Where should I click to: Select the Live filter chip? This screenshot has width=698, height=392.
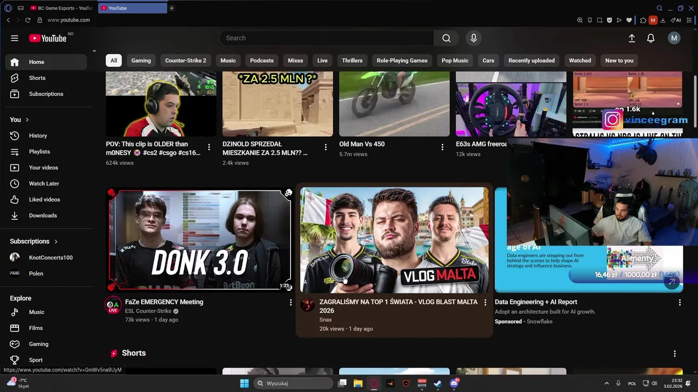(322, 60)
